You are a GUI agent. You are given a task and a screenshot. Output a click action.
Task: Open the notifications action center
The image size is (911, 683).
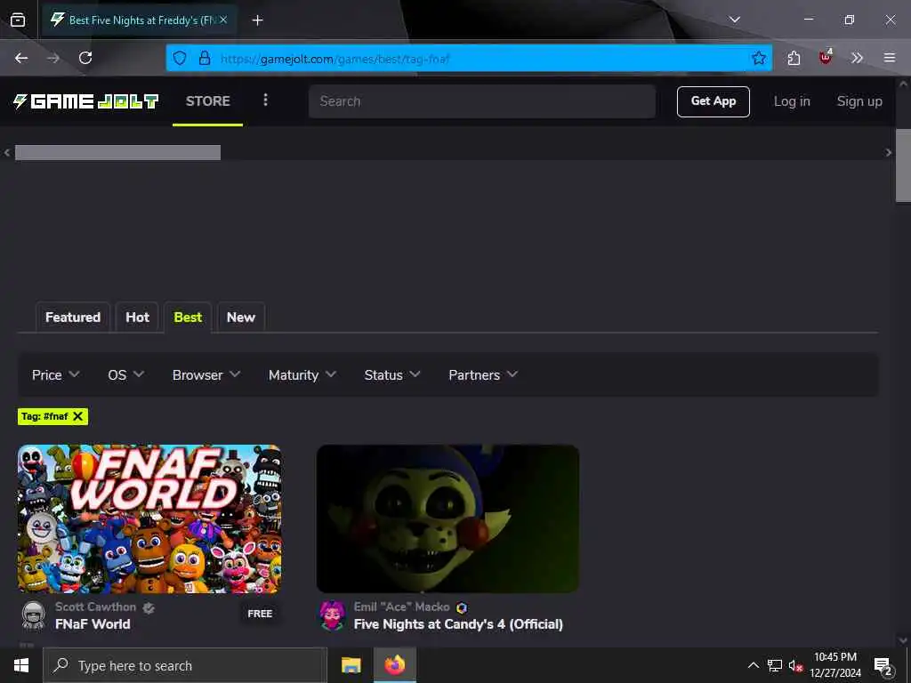(883, 667)
